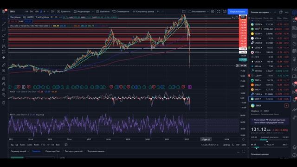Open chart settings gear icon
Screen dimensions: 297x167
pos(213,12)
